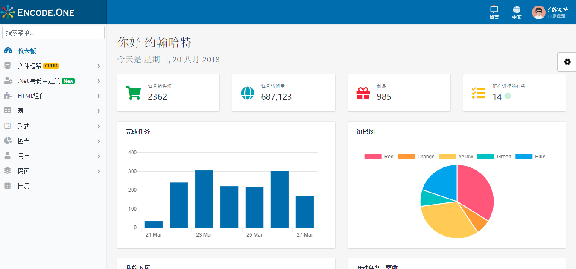Image resolution: width=576 pixels, height=269 pixels.
Task: Click the bar above 27 Mar
Action: coord(305,211)
